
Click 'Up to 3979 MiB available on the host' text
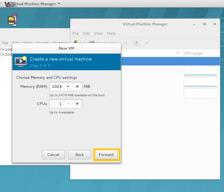coord(77,95)
